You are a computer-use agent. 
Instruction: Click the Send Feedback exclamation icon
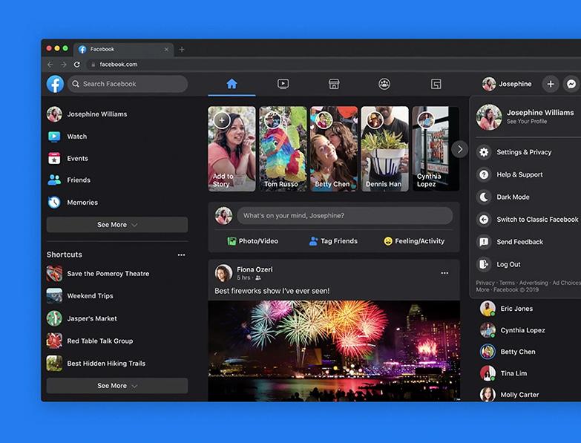coord(484,242)
